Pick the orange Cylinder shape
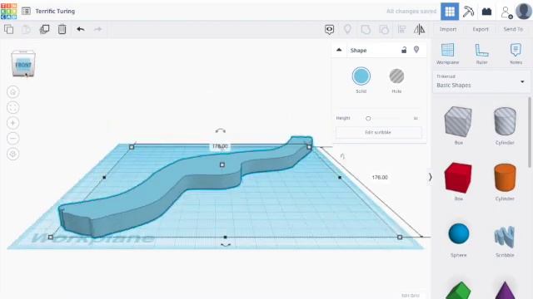 (505, 178)
